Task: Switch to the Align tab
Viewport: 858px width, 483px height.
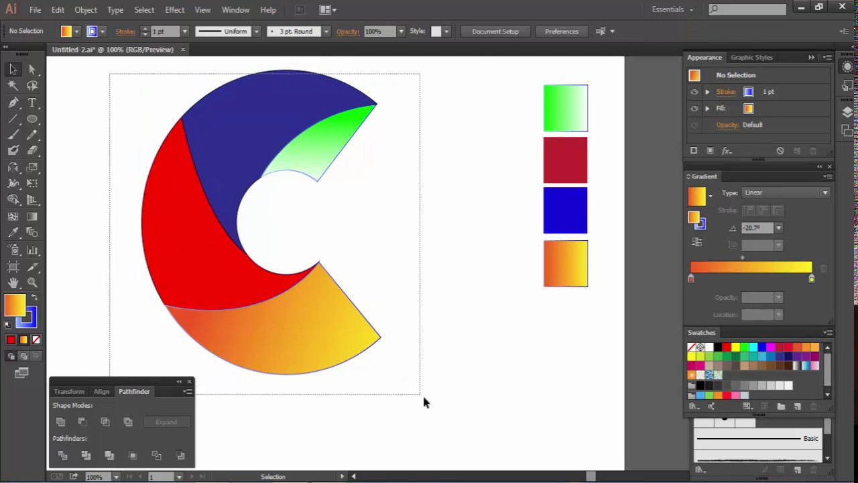Action: pyautogui.click(x=101, y=392)
